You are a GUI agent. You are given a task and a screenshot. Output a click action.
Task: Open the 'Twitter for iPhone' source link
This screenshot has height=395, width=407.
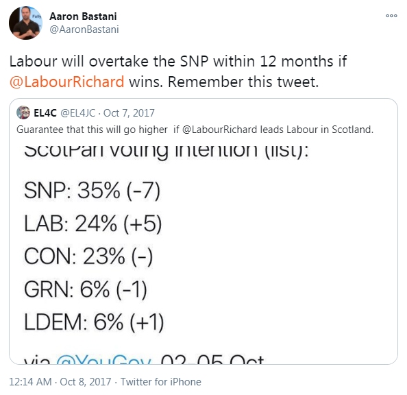coord(160,382)
